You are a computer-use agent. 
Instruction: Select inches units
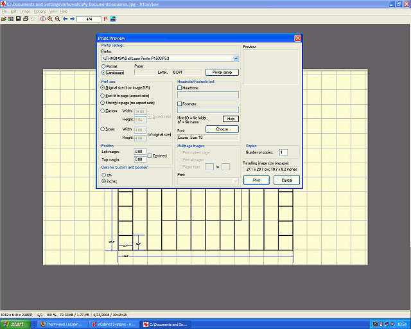pos(104,181)
